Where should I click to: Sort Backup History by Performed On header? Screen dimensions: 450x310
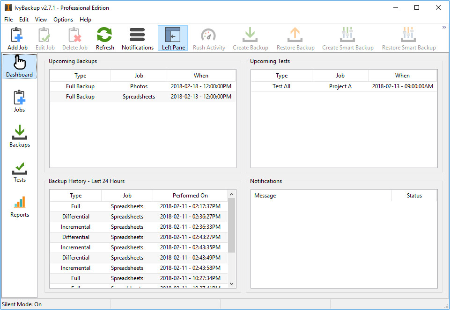point(190,196)
